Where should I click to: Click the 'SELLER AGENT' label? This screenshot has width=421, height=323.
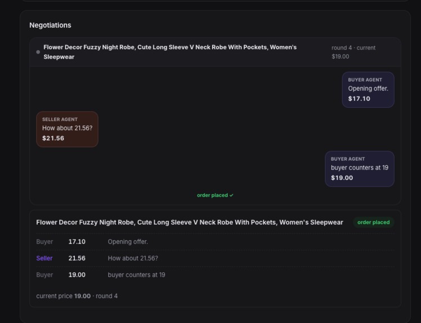tap(60, 120)
